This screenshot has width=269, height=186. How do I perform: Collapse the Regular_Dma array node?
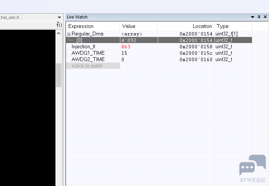69,34
